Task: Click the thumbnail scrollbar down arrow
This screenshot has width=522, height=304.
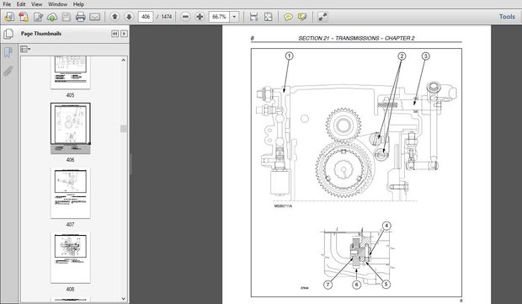Action: click(x=124, y=299)
